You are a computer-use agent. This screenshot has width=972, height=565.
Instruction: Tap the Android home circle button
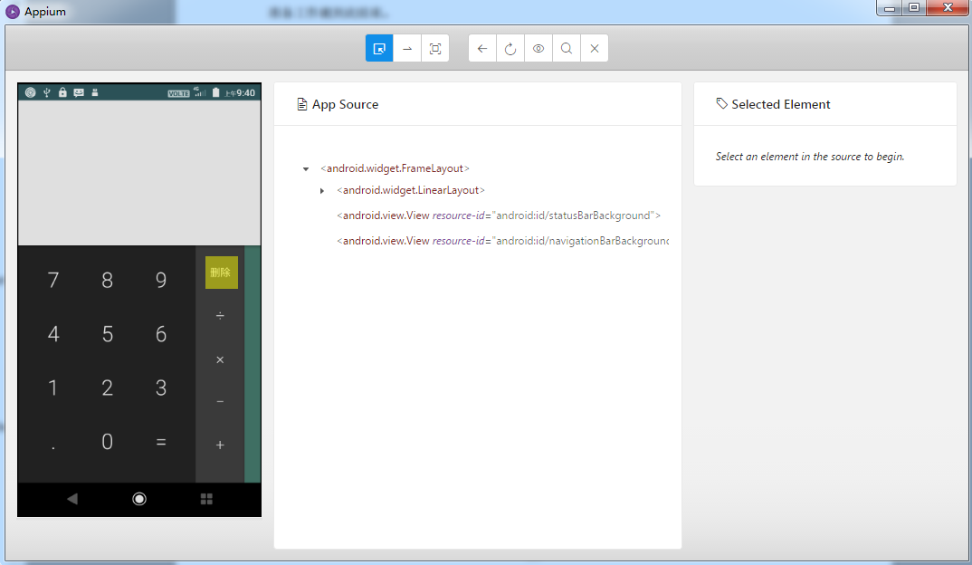139,499
